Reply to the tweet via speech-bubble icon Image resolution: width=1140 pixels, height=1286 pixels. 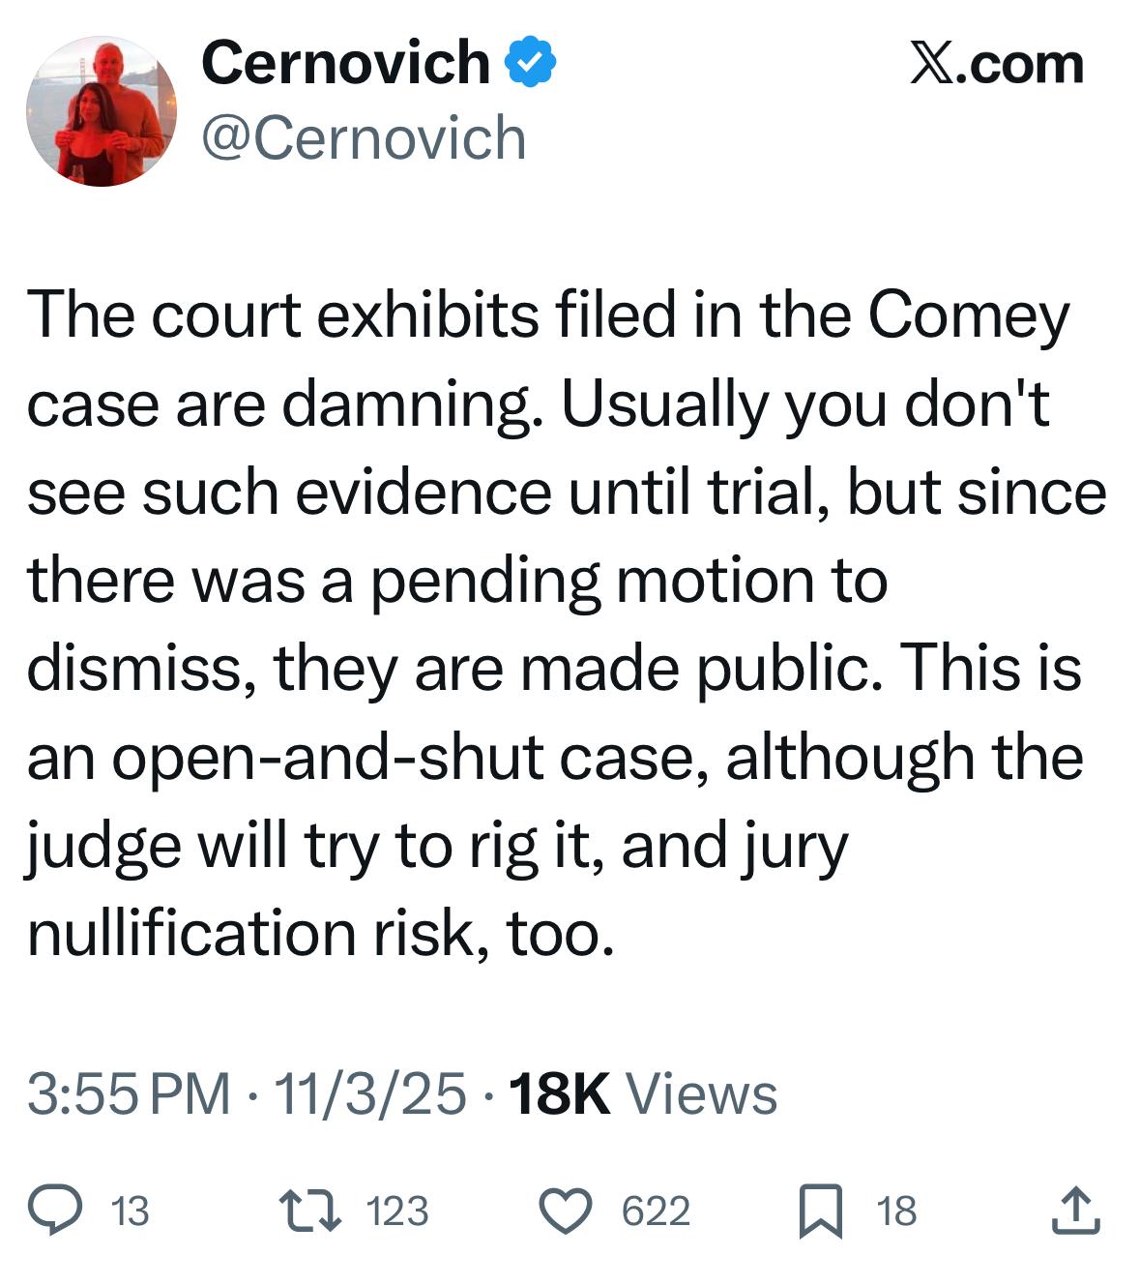point(54,1211)
